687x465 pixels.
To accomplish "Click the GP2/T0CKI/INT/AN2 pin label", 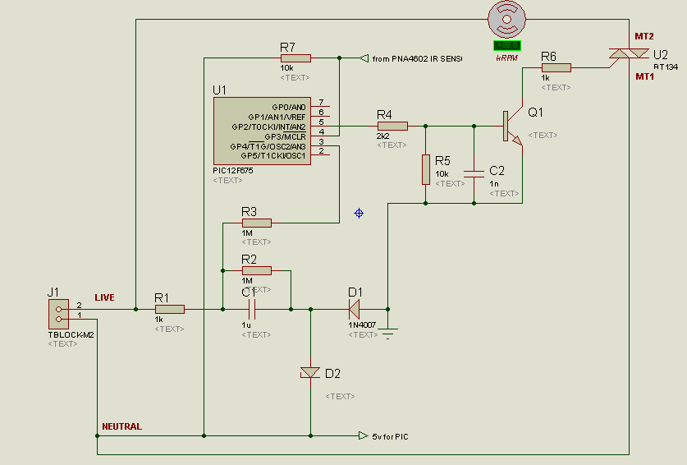I will click(268, 127).
